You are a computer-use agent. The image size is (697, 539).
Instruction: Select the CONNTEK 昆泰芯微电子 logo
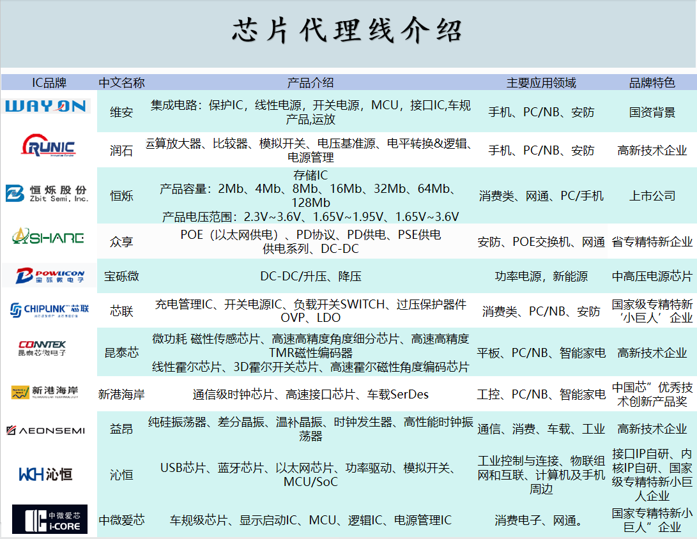coord(42,348)
